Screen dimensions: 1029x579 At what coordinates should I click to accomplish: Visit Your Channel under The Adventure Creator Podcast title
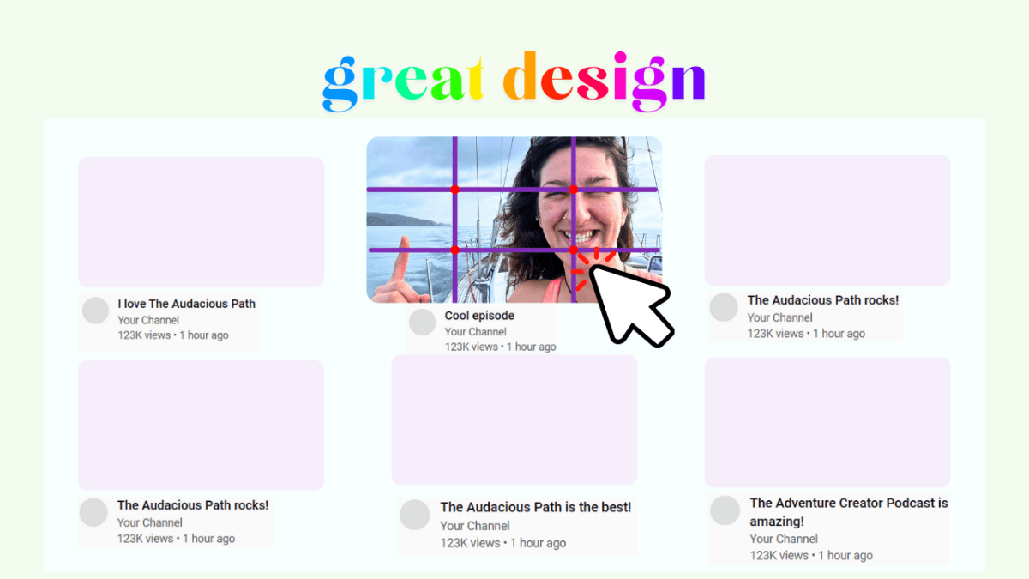point(784,539)
